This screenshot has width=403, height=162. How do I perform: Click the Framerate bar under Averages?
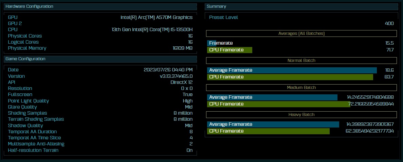(212, 43)
